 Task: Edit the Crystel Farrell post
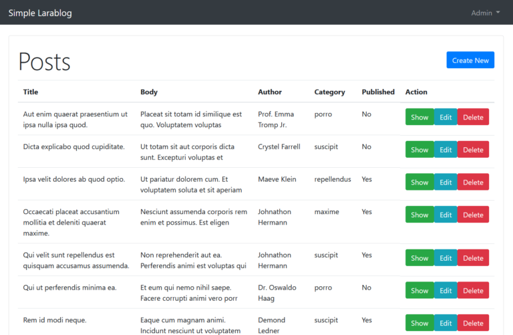point(446,150)
